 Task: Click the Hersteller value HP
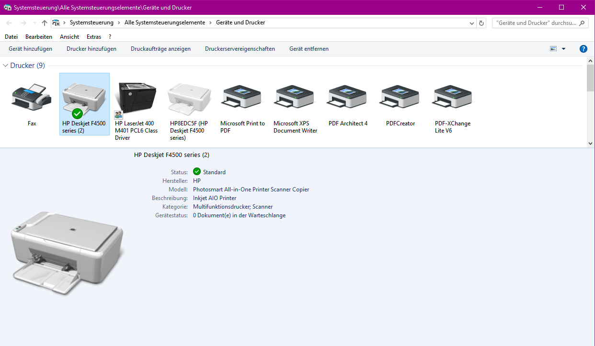[197, 181]
